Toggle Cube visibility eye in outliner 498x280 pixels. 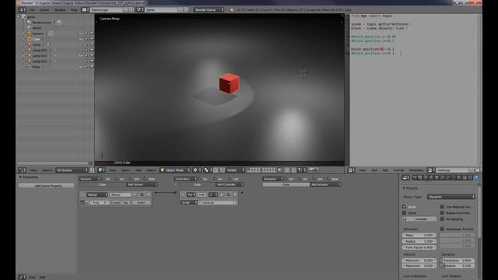click(81, 39)
